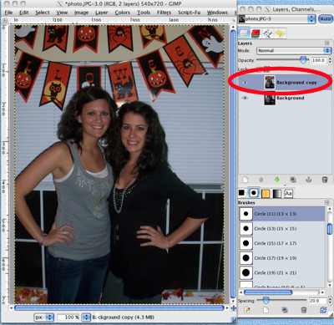Switch to the Channels tab icon
Viewport: 334px width, 325px height.
pyautogui.click(x=256, y=33)
